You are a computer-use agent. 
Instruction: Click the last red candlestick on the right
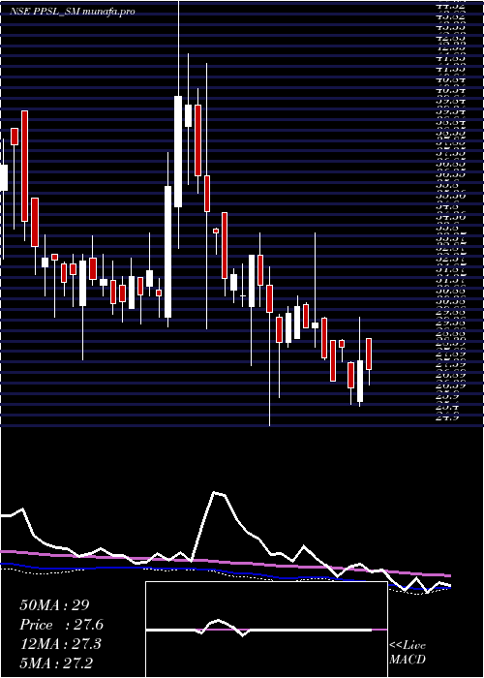(369, 354)
